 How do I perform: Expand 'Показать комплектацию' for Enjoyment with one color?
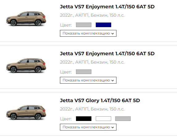(88, 80)
